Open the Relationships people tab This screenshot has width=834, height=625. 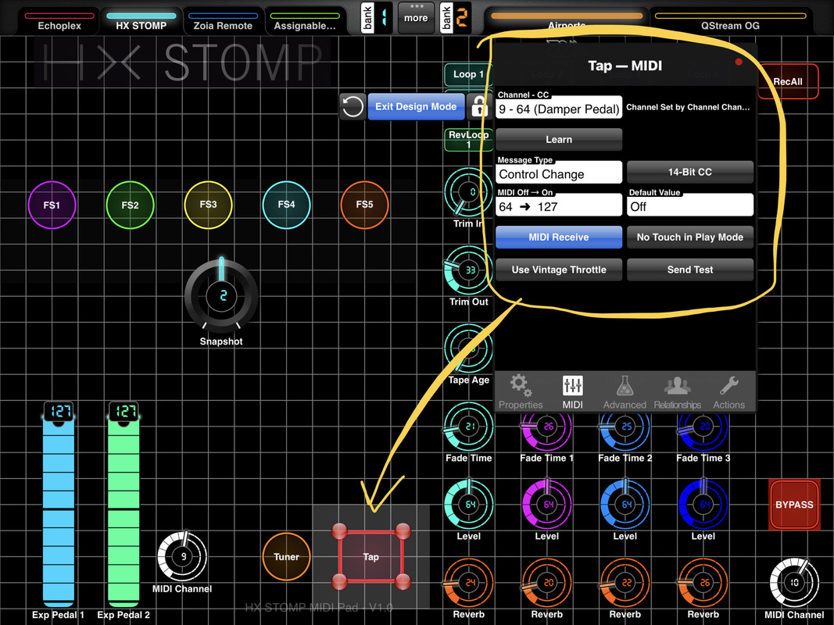[x=677, y=392]
